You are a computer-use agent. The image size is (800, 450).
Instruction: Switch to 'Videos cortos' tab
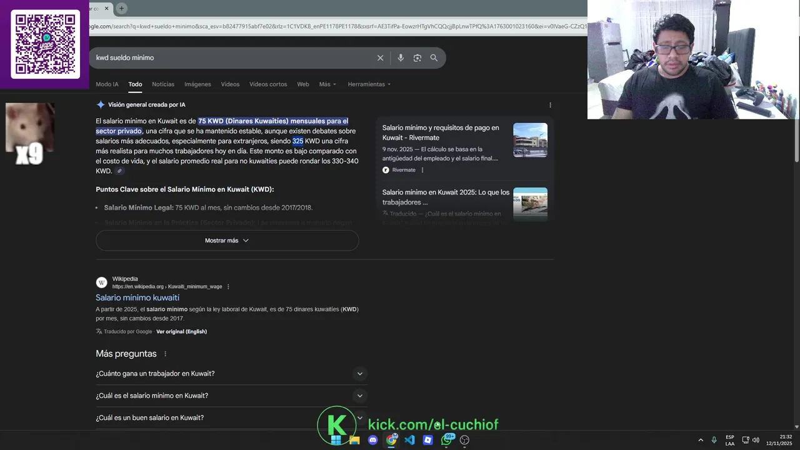[268, 84]
